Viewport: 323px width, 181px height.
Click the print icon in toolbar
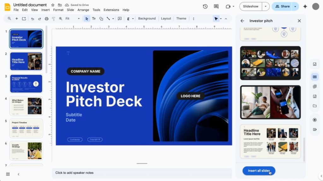pyautogui.click(x=47, y=19)
